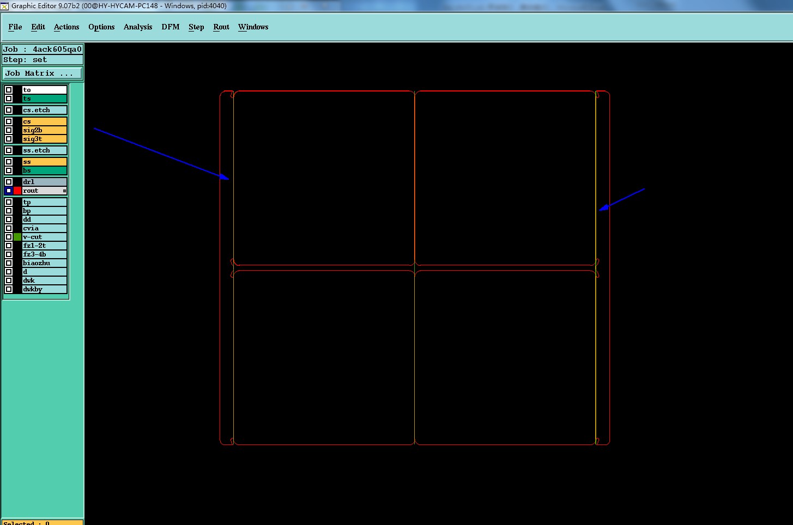
Task: Select the 'dwk' layer name
Action: (45, 280)
